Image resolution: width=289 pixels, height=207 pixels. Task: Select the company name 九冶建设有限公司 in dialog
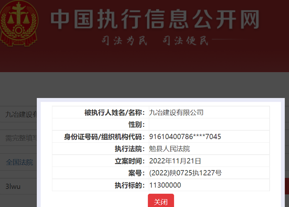pos(176,112)
